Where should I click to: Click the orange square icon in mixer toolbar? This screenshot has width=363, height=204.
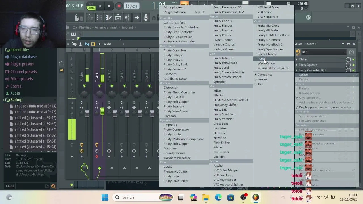pos(93,44)
